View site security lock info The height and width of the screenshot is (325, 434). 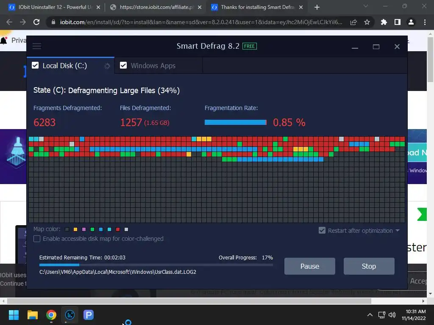pyautogui.click(x=53, y=22)
